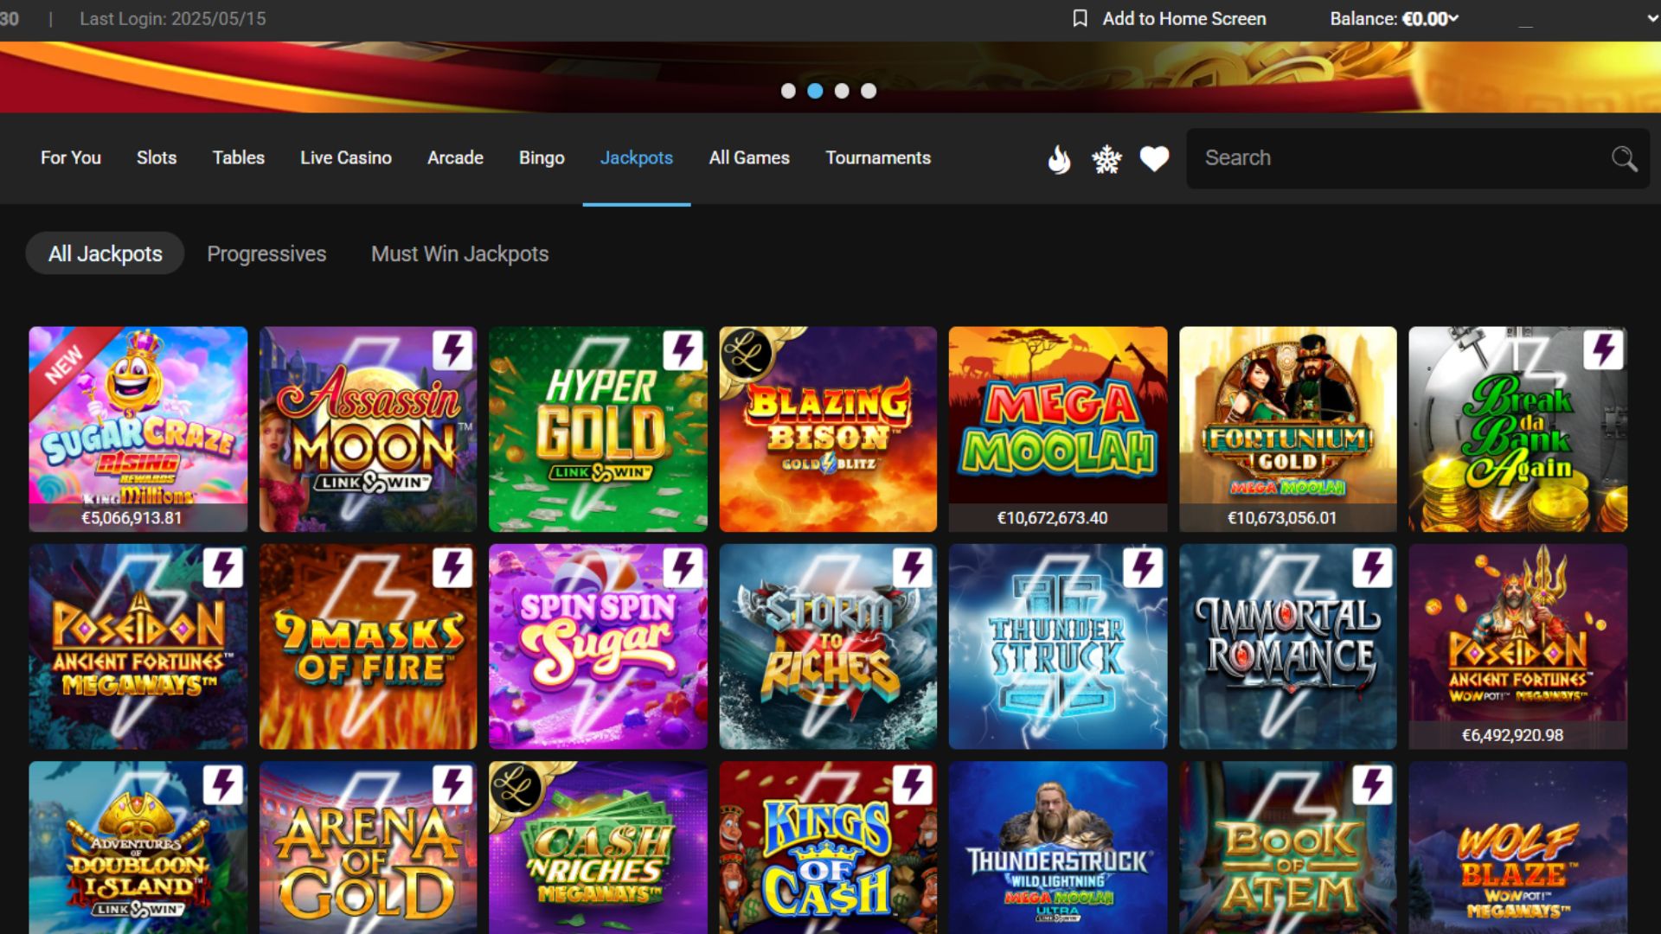
Task: Select the third banner carousel dot
Action: [842, 91]
